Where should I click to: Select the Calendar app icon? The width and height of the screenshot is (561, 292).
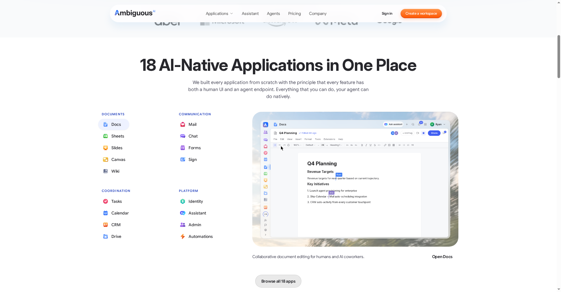(x=106, y=213)
